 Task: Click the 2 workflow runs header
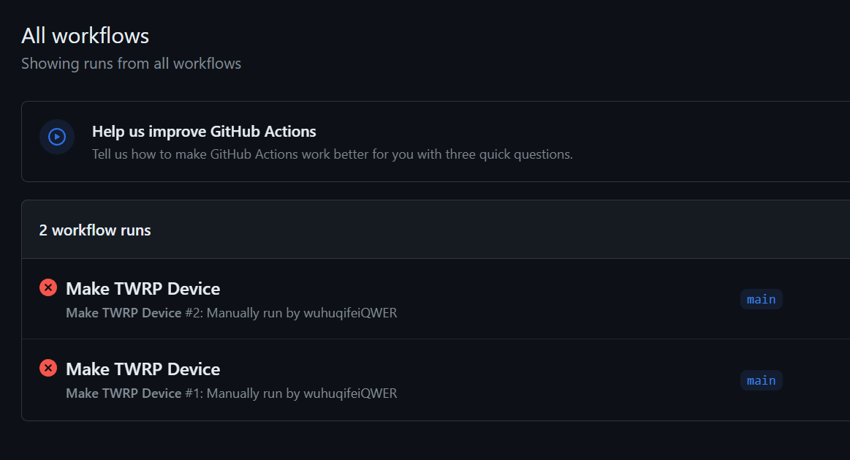click(x=95, y=230)
